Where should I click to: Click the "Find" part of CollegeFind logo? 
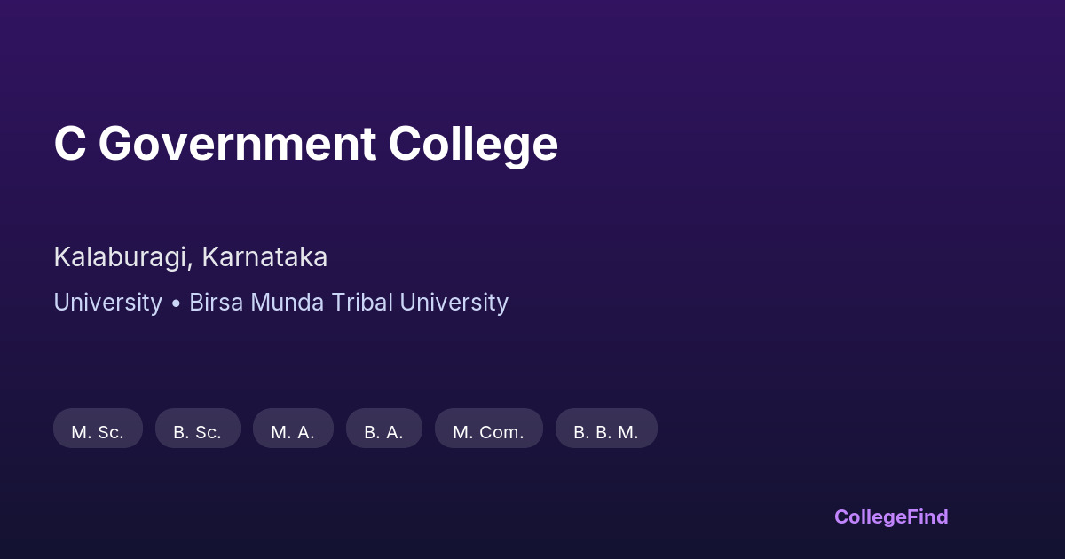pyautogui.click(x=928, y=516)
